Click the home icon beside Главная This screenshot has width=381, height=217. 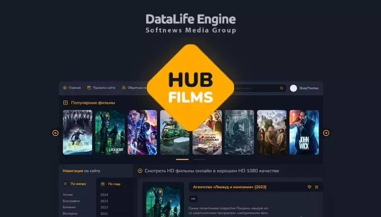(x=65, y=88)
